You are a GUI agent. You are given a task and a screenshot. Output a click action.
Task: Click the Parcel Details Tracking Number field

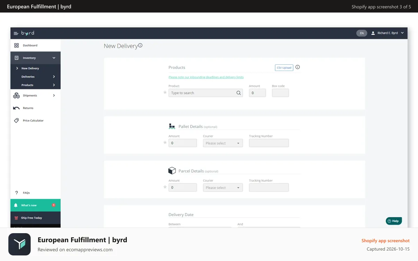coord(269,188)
